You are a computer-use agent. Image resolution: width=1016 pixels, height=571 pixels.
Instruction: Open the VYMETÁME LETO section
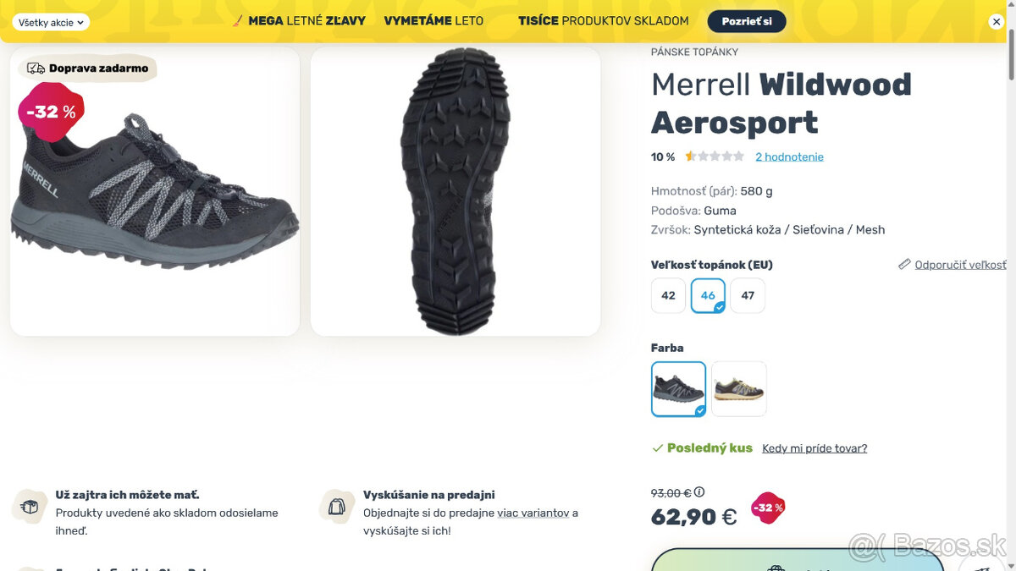click(434, 20)
